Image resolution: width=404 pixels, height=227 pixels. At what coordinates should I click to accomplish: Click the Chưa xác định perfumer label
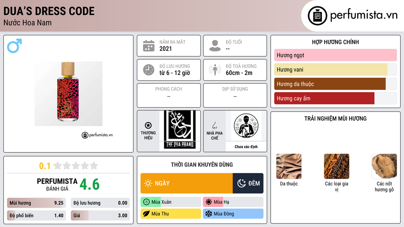[x=246, y=147]
